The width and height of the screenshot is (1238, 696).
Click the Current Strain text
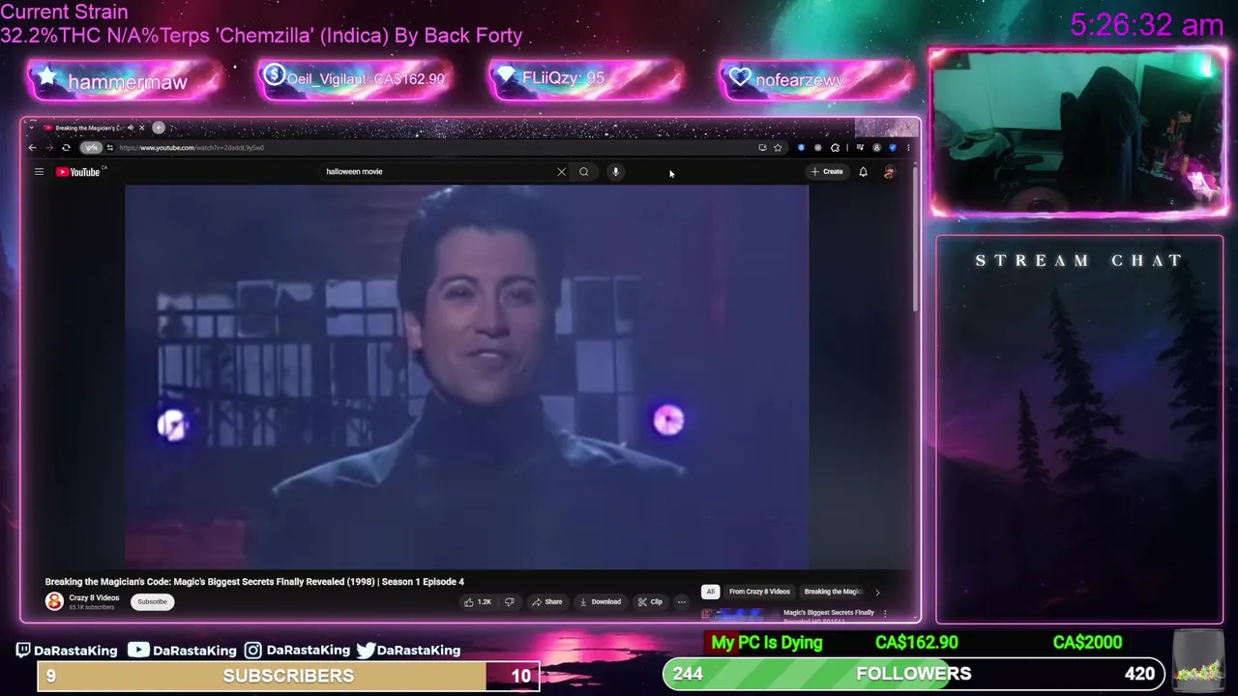(64, 13)
